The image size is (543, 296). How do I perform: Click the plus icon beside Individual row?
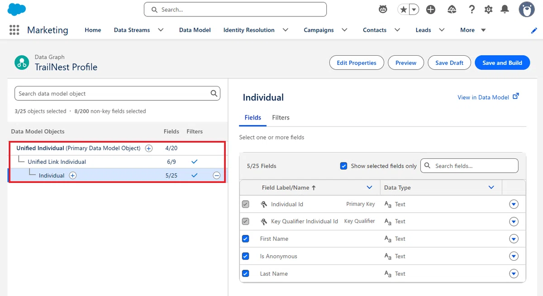pyautogui.click(x=73, y=176)
